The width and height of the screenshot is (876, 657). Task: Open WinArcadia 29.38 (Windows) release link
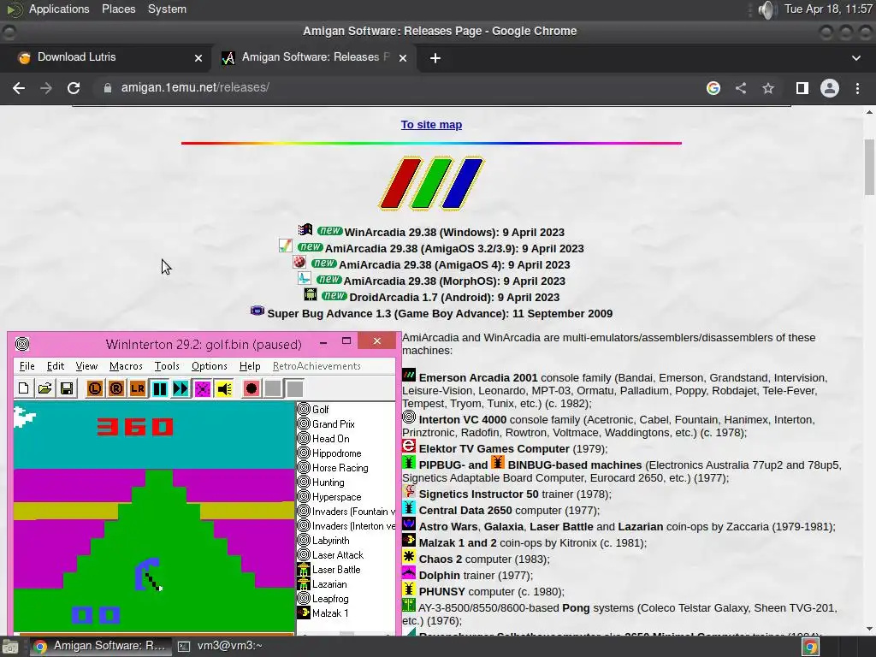454,232
